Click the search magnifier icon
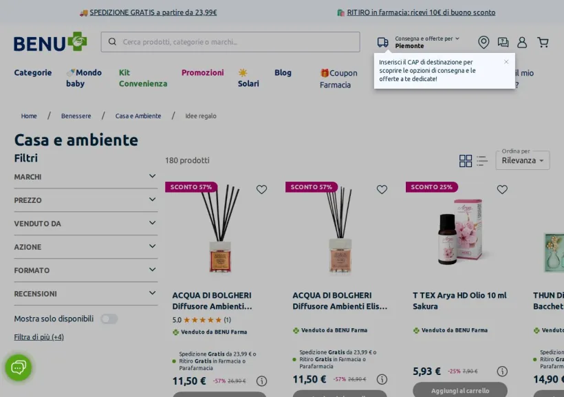This screenshot has height=397, width=564. tap(112, 42)
